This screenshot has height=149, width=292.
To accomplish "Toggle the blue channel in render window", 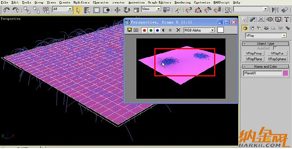I will click(158, 30).
